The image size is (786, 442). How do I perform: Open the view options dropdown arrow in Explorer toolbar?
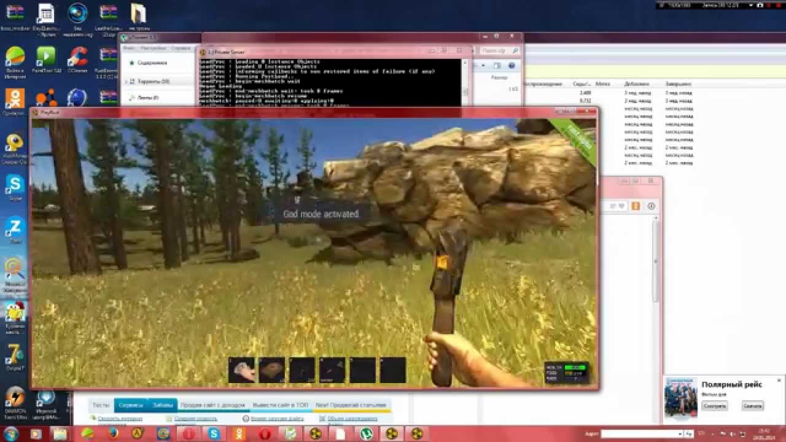coord(484,66)
